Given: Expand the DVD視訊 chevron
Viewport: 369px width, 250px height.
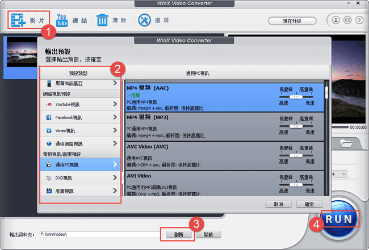Looking at the screenshot, I should [115, 177].
